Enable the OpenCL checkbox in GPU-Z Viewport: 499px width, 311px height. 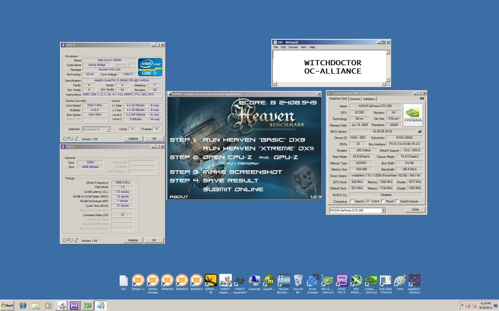[352, 201]
